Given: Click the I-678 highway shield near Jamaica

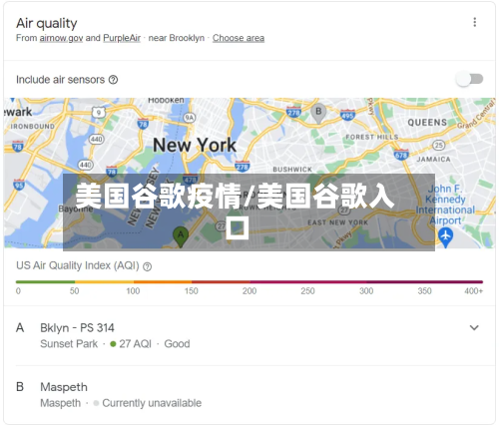Looking at the screenshot, I should tap(401, 155).
